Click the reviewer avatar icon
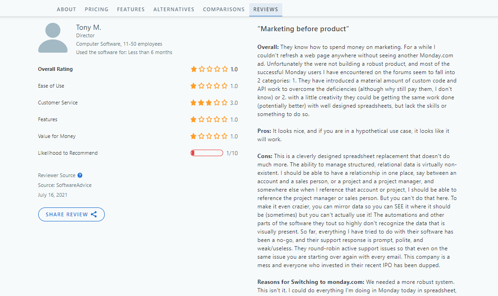This screenshot has width=498, height=296. click(53, 38)
